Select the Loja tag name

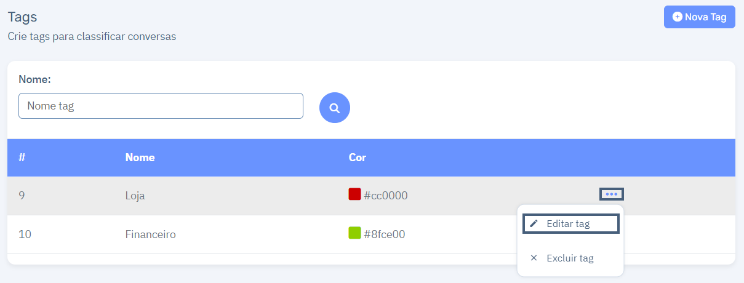pos(135,196)
